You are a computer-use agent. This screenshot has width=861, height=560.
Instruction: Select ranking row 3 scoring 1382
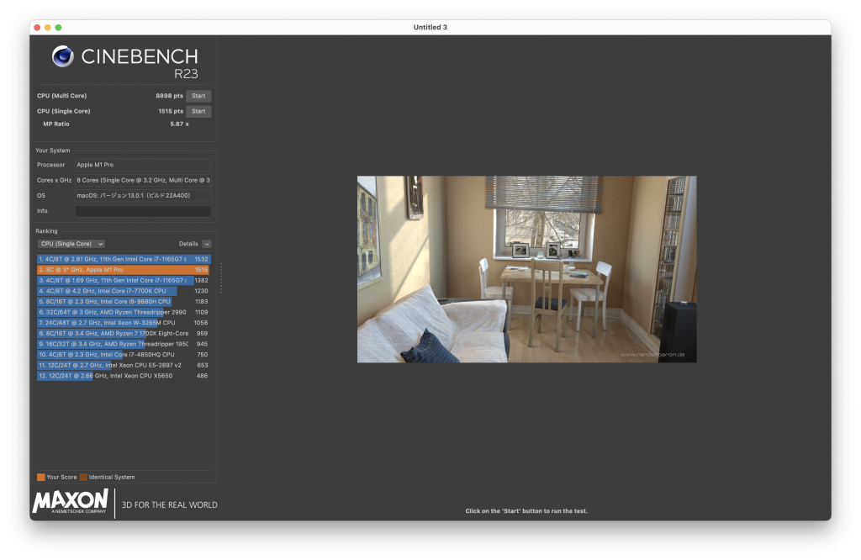point(124,281)
